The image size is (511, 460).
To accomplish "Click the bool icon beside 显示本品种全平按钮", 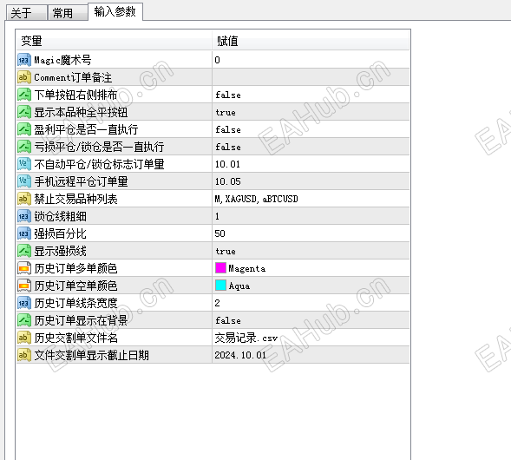I will 24,112.
